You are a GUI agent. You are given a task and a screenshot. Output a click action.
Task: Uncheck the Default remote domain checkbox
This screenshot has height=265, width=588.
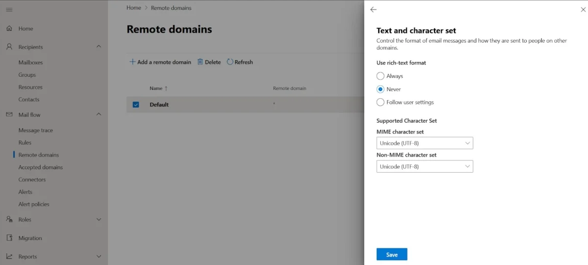point(136,105)
